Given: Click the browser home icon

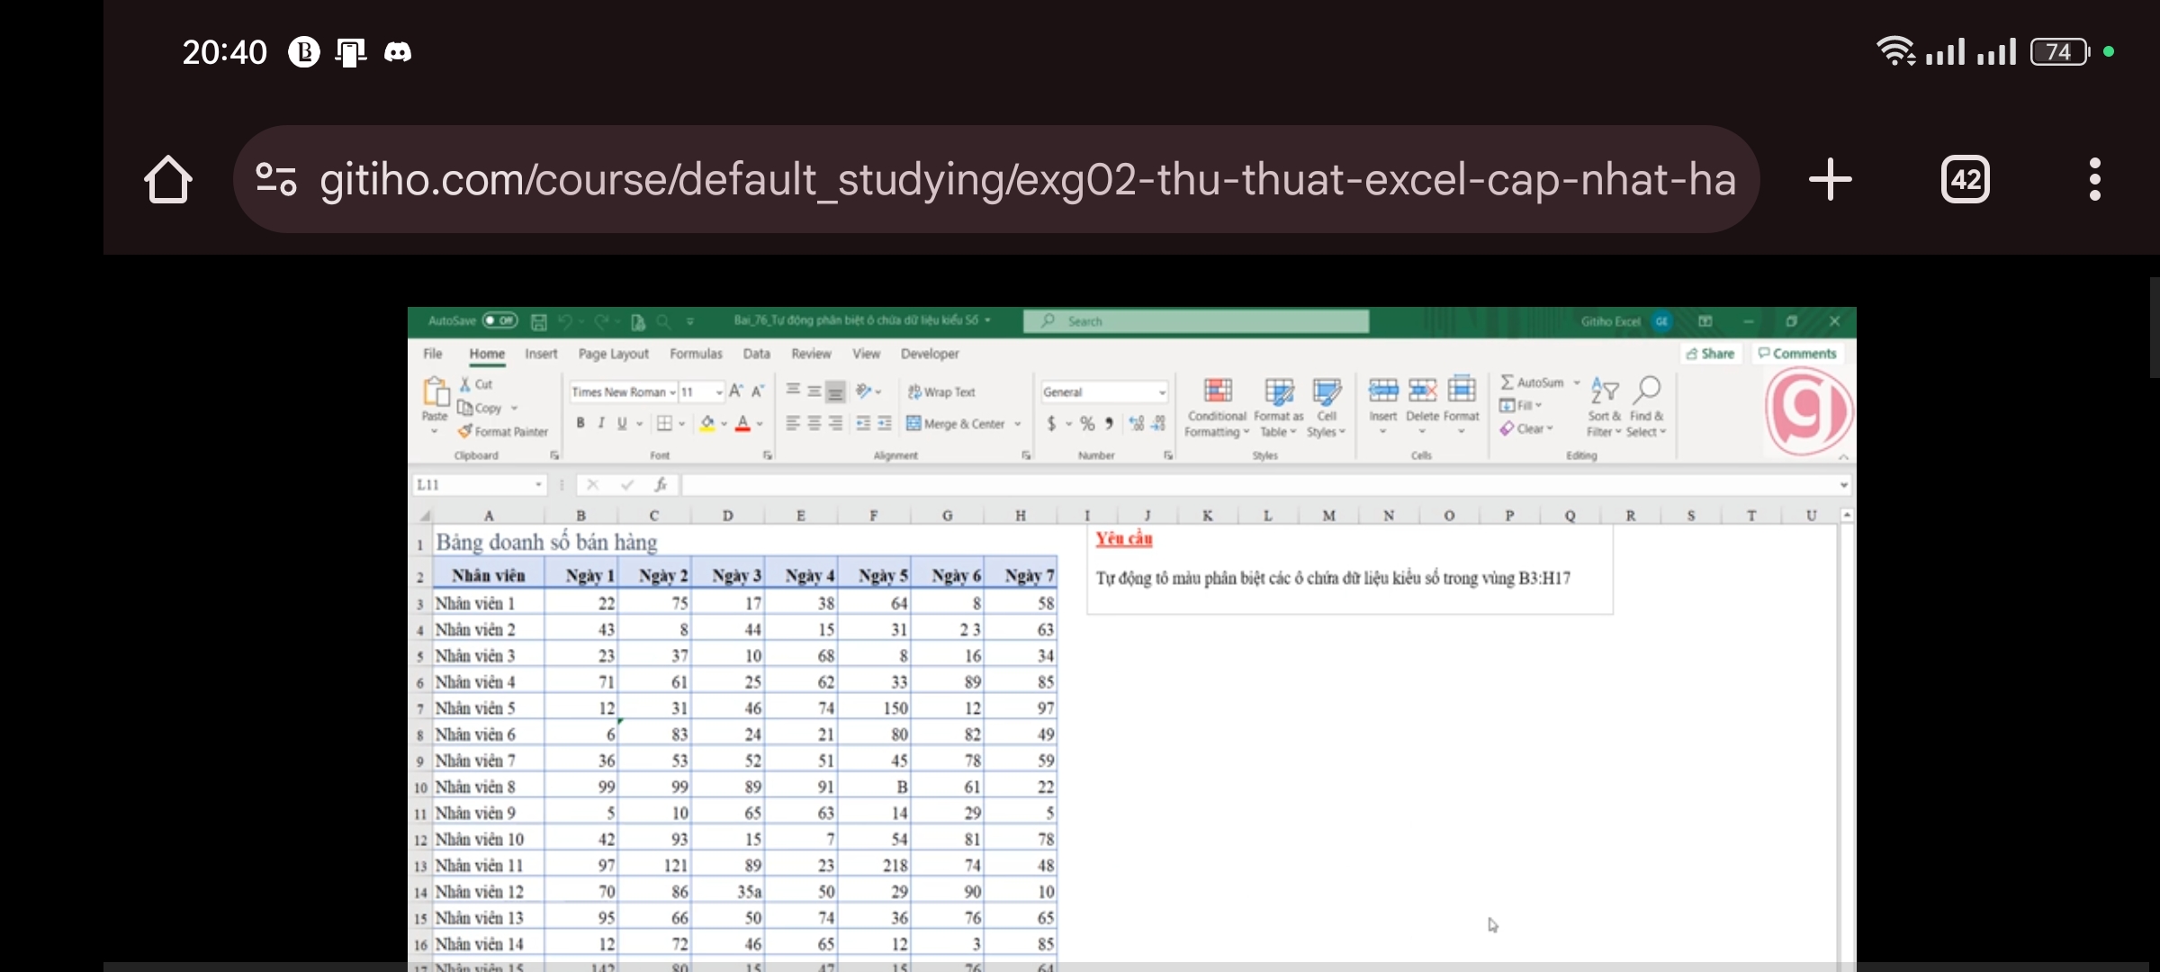Looking at the screenshot, I should [168, 180].
